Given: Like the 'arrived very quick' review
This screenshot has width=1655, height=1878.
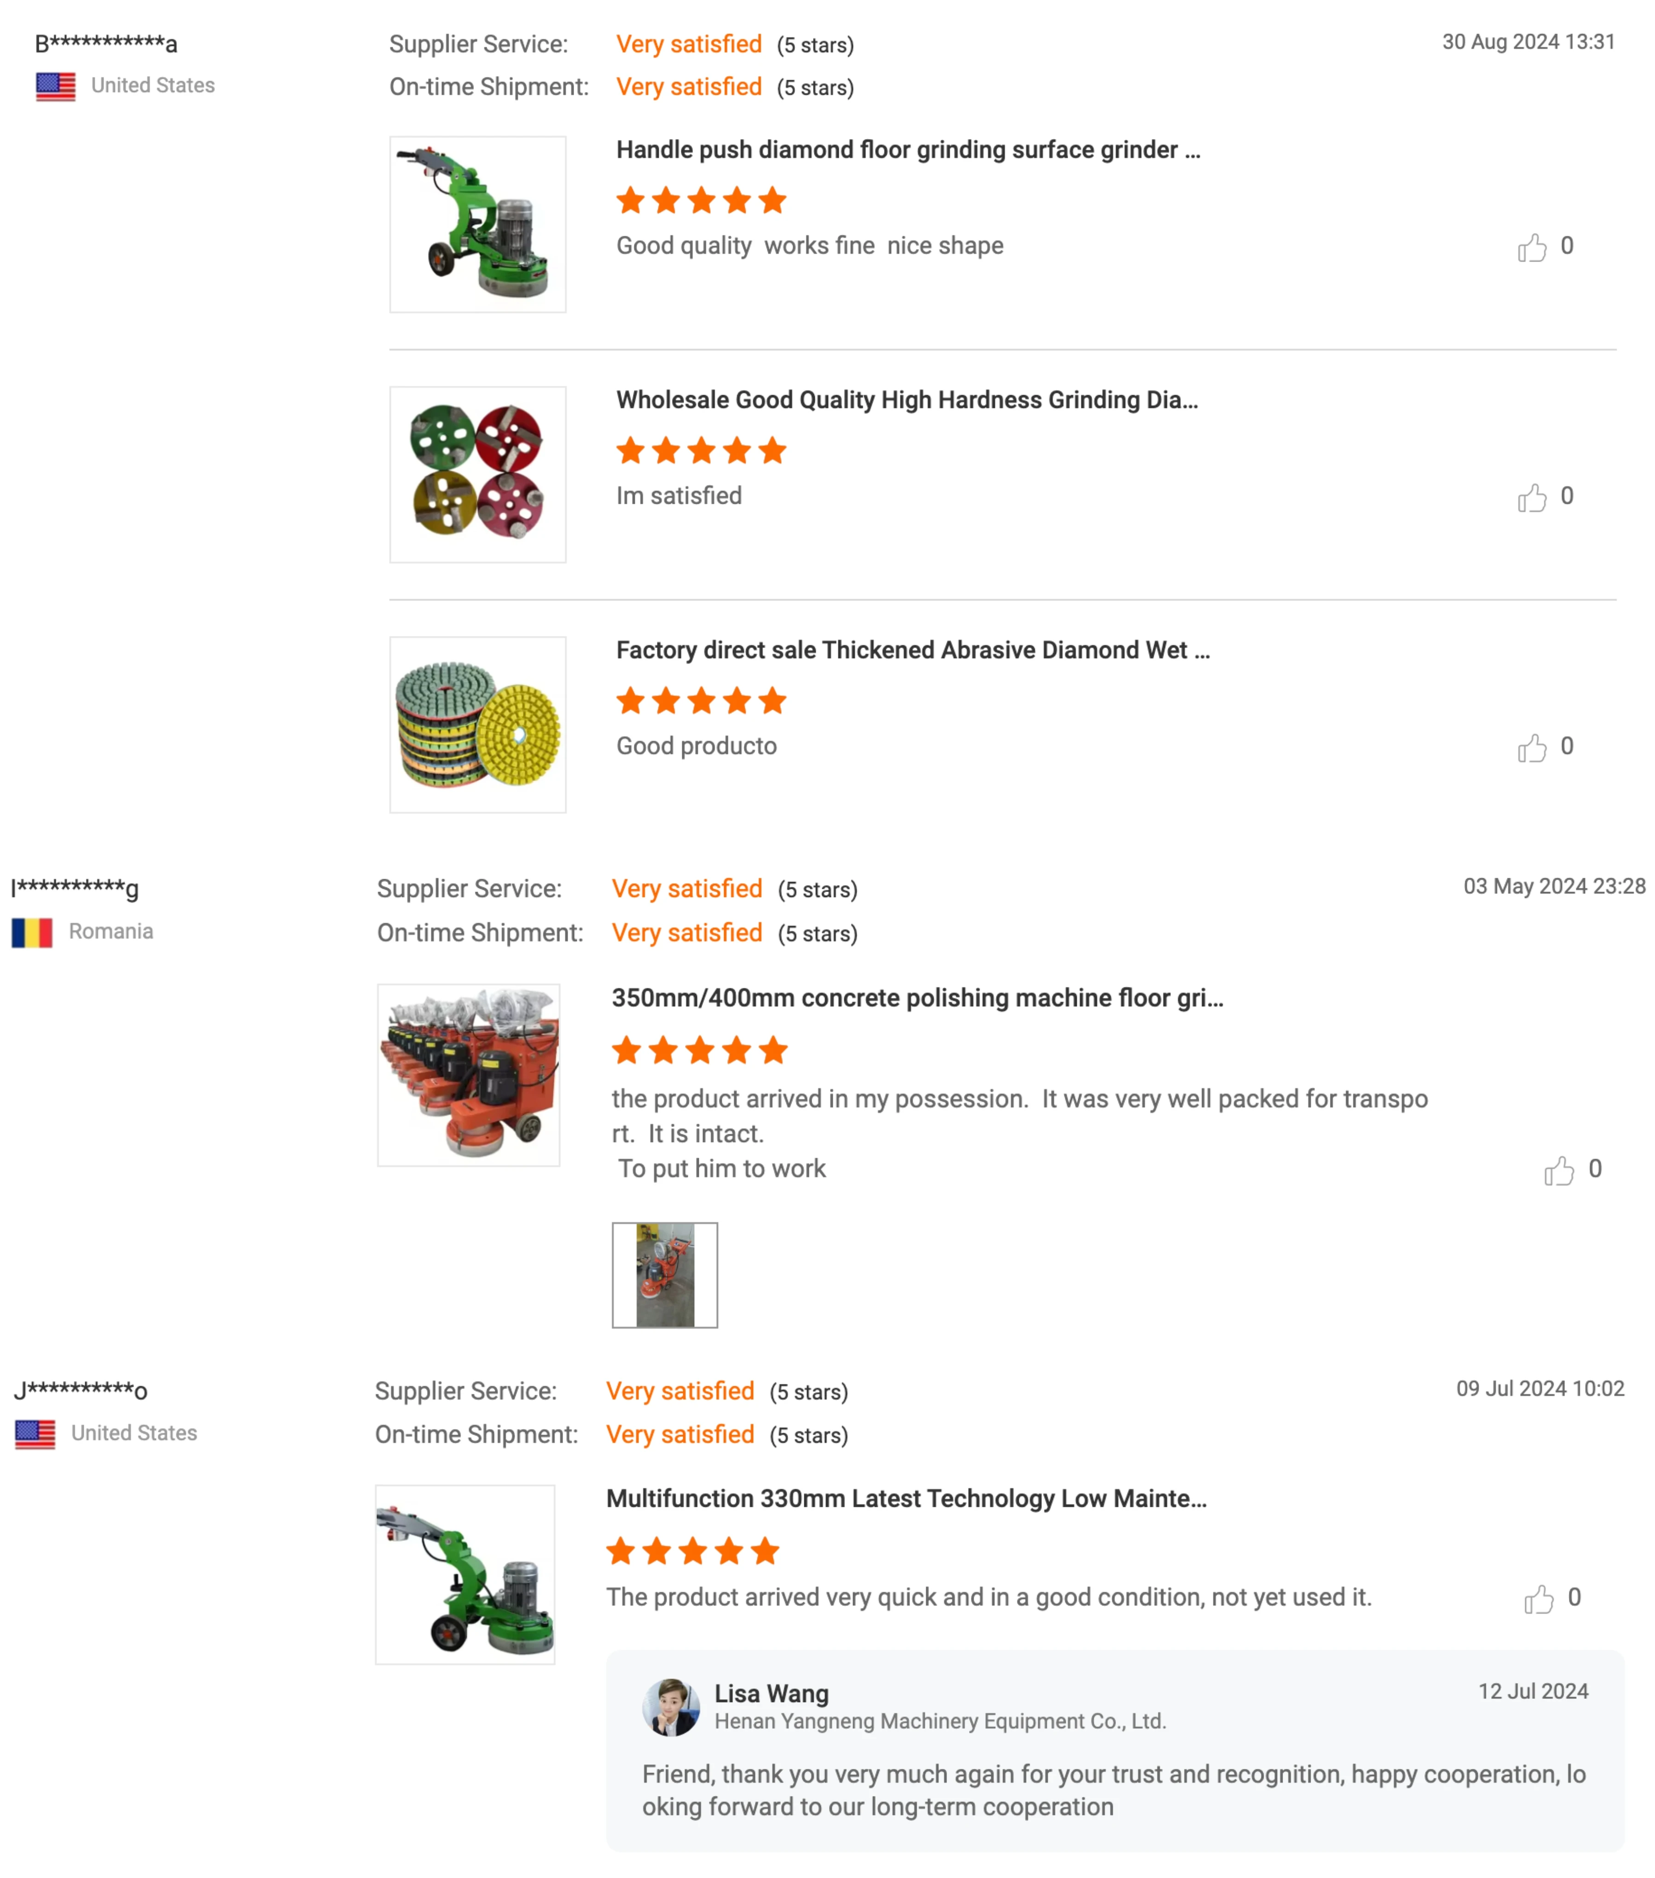Looking at the screenshot, I should click(x=1539, y=1598).
